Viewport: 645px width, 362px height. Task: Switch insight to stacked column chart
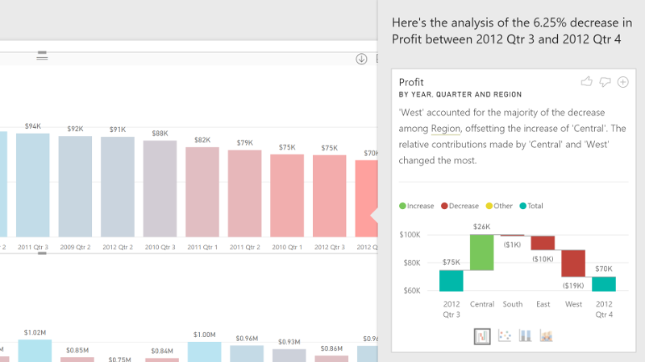(x=526, y=335)
